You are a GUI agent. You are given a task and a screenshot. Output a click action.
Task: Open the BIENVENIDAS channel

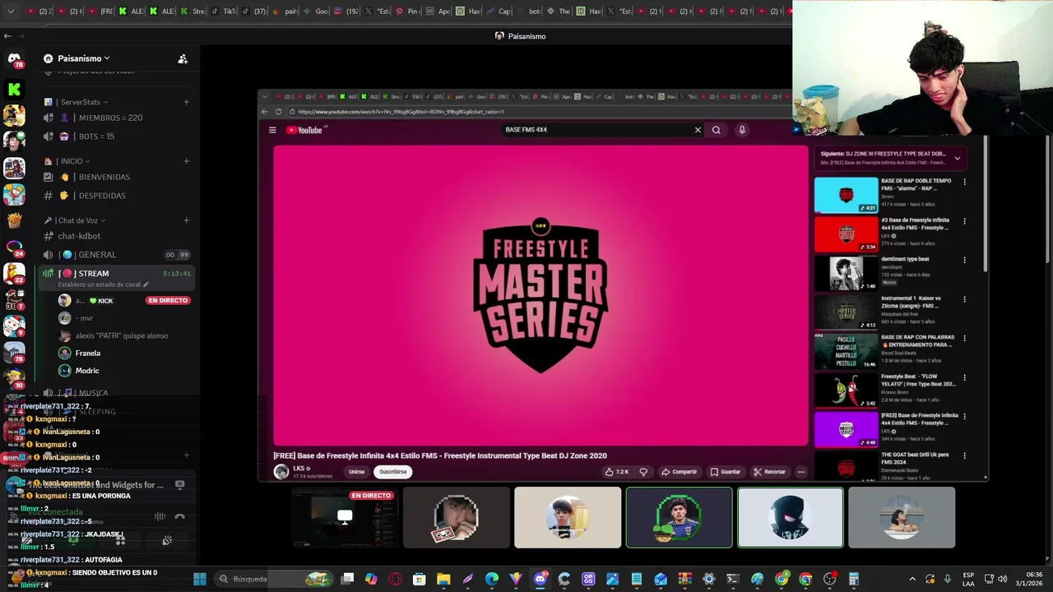click(116, 177)
